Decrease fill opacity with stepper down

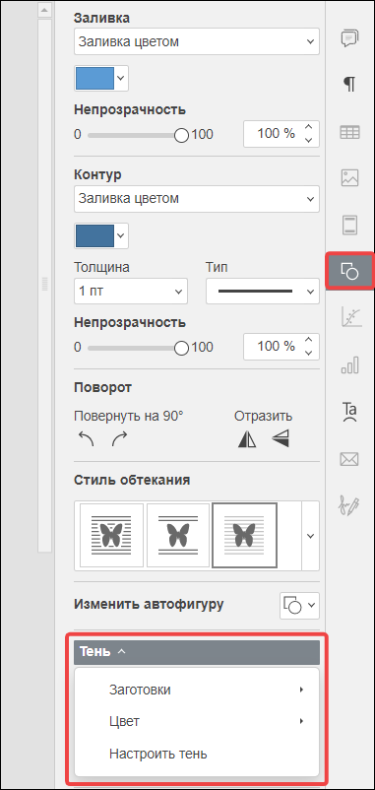point(309,141)
